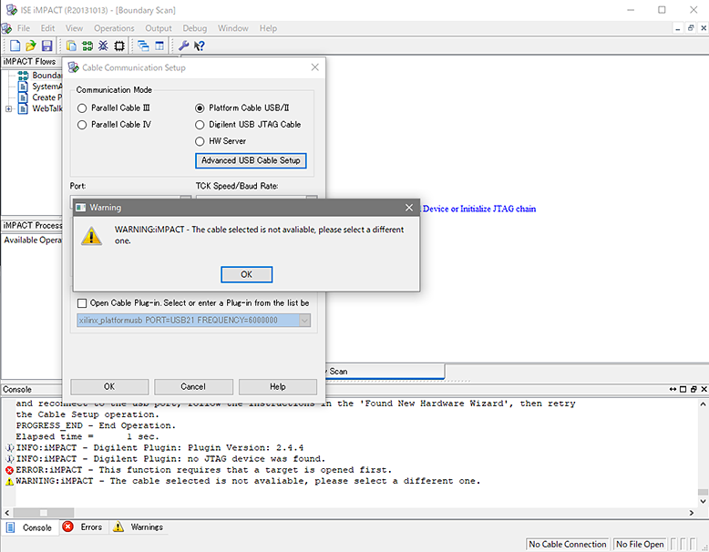This screenshot has width=709, height=552.
Task: Click Cancel in Cable Communication Setup
Action: tap(193, 387)
